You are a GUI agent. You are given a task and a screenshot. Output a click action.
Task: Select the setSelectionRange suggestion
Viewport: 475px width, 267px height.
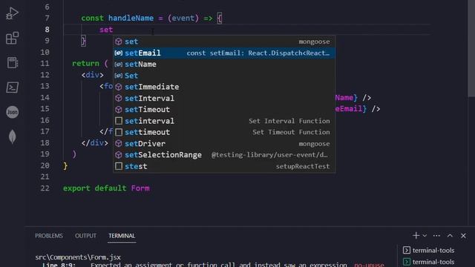224,155
